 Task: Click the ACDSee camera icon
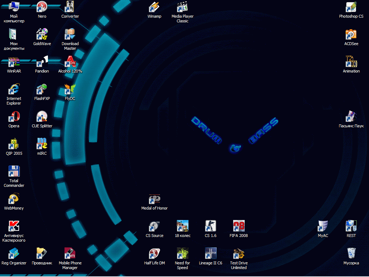pos(351,34)
